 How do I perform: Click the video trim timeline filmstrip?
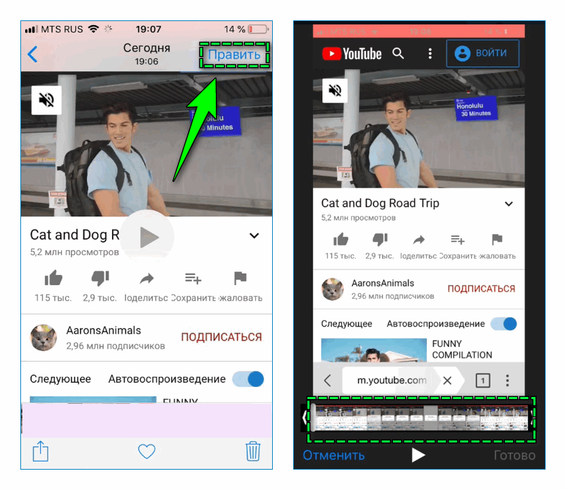point(421,419)
